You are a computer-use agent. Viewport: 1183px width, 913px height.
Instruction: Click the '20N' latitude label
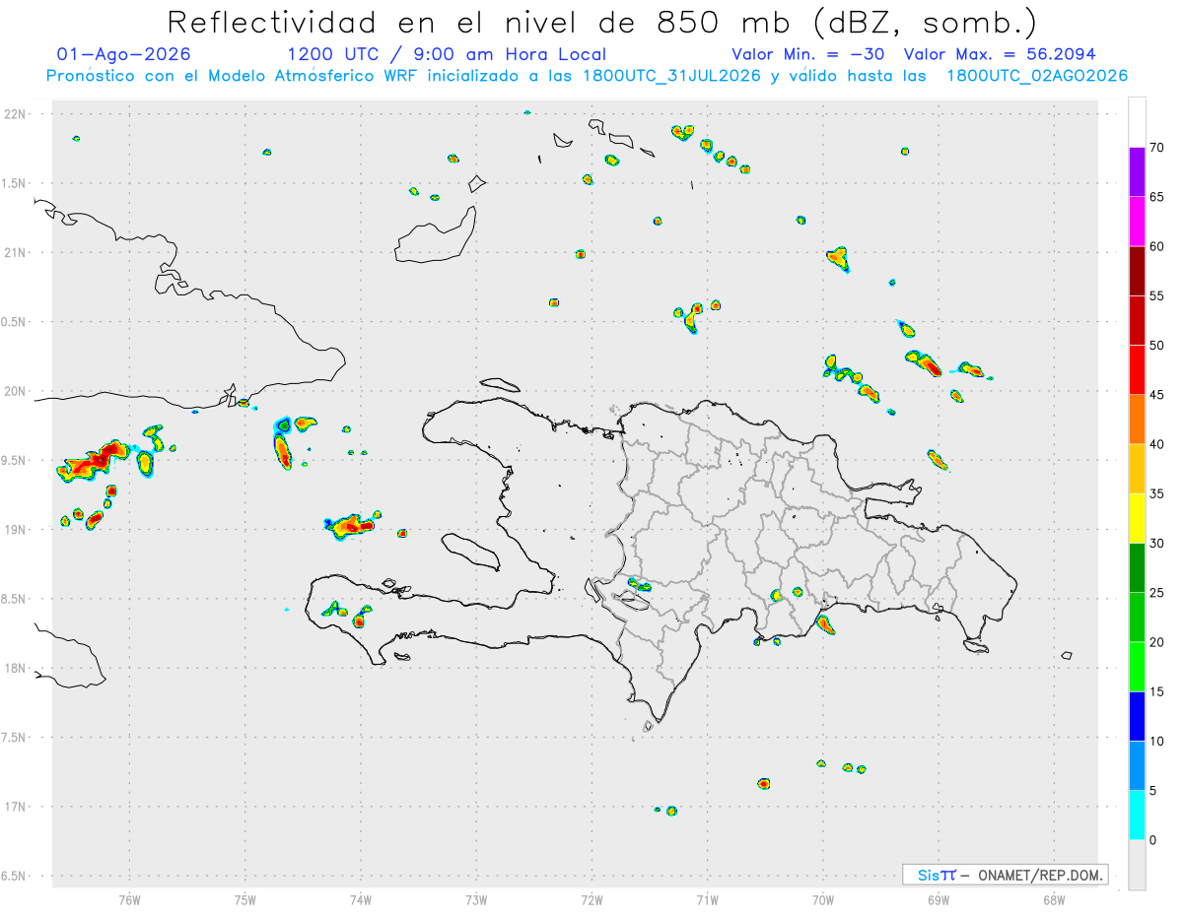pos(16,391)
